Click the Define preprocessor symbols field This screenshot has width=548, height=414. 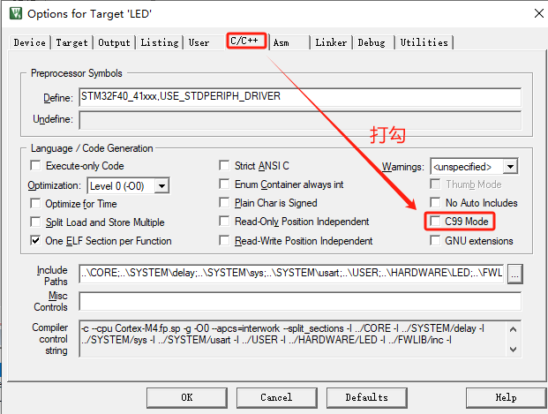(300, 97)
